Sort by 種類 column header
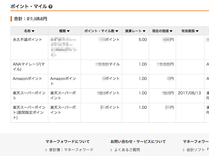This screenshot has height=156, width=209. click(x=64, y=31)
